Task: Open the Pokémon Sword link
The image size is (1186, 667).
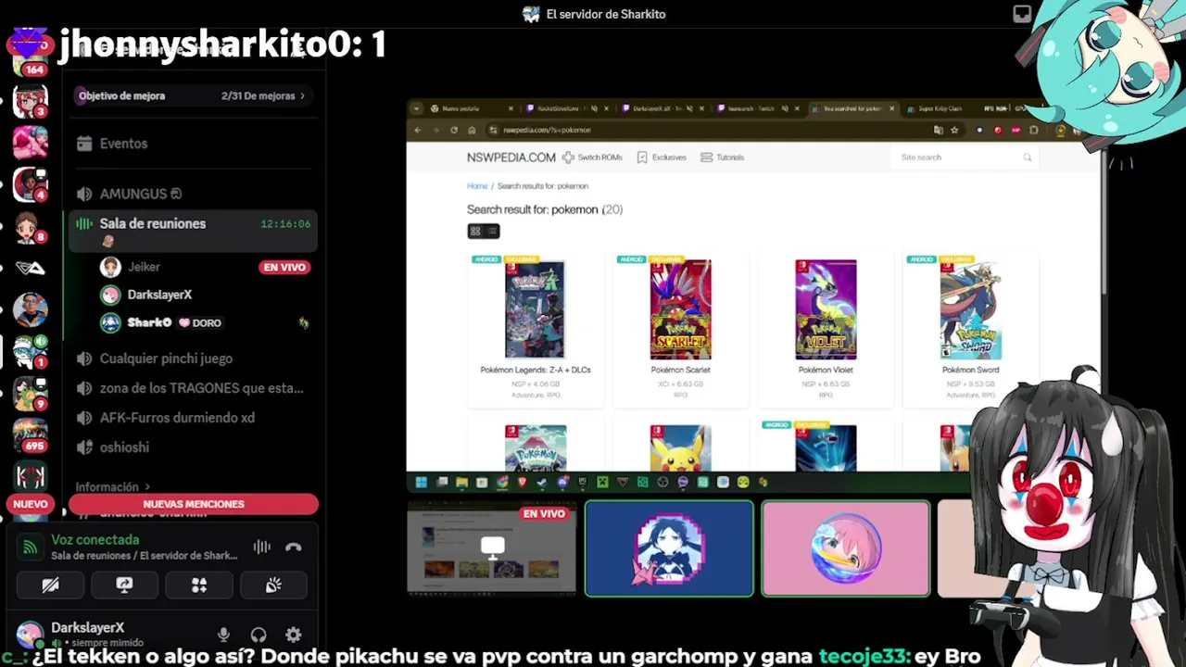Action: (x=970, y=370)
